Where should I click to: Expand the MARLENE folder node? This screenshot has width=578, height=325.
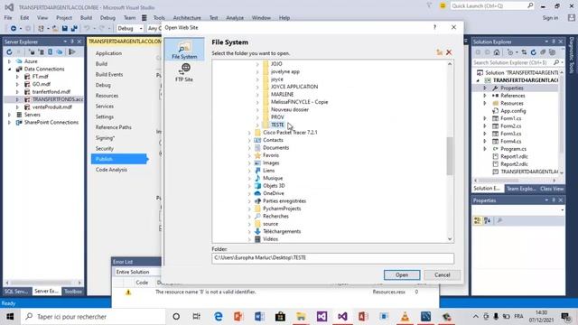click(257, 95)
